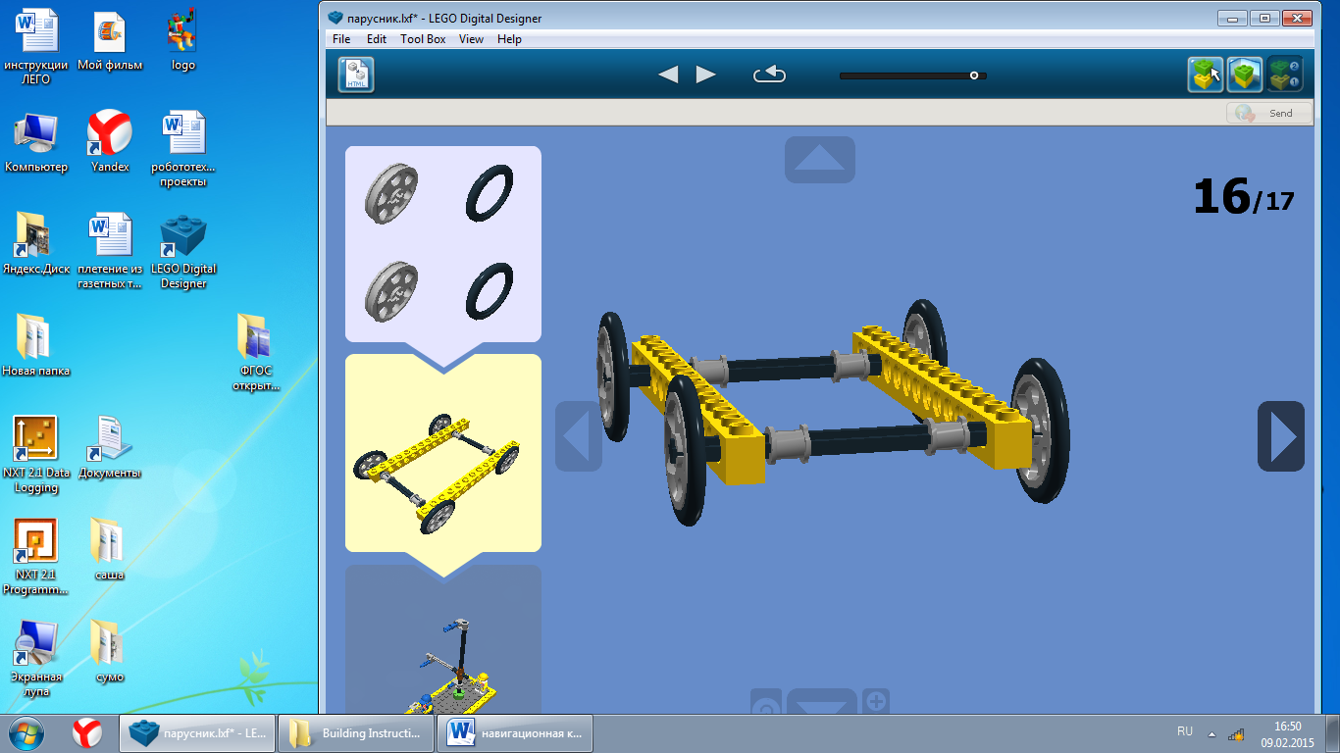Open NXT 2.1 Data Logging shortcut
This screenshot has height=753, width=1340.
(x=36, y=454)
